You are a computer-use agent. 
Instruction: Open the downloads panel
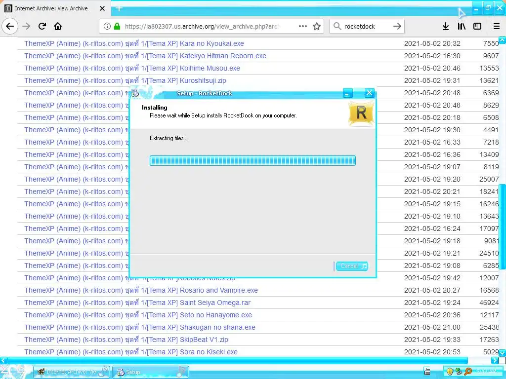445,26
